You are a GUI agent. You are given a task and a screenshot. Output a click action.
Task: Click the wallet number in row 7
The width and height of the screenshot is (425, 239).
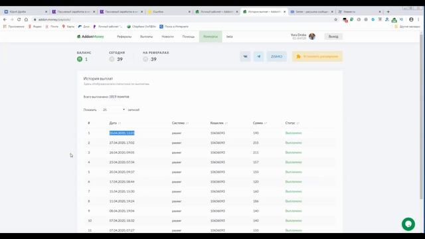pos(217,192)
